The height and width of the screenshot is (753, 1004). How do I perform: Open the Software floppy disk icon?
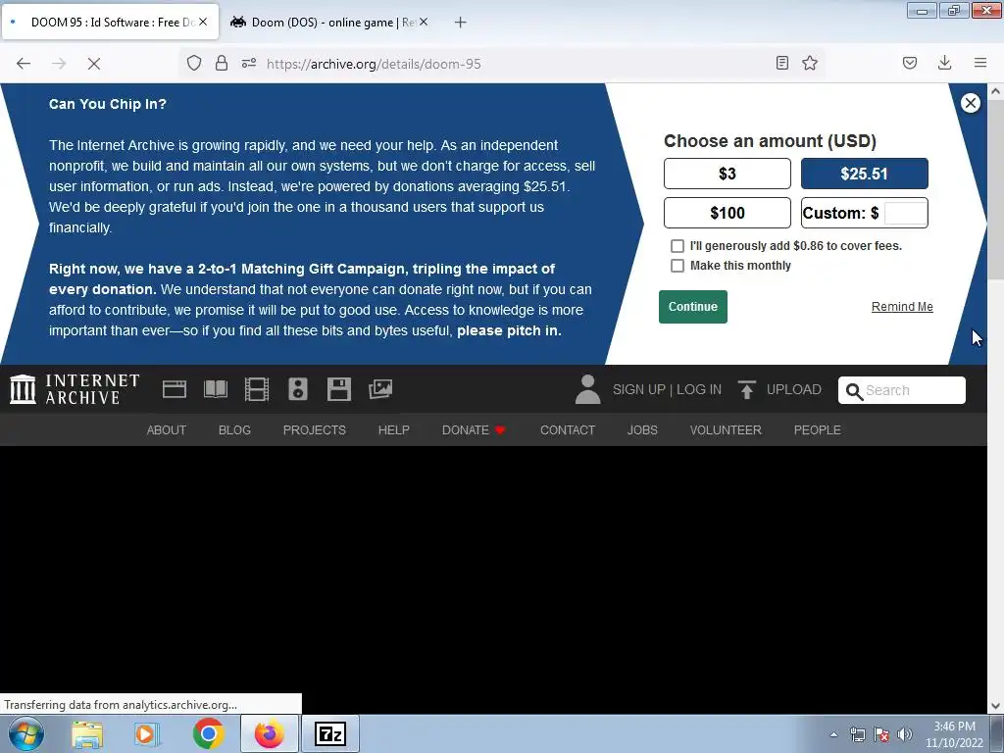(338, 389)
